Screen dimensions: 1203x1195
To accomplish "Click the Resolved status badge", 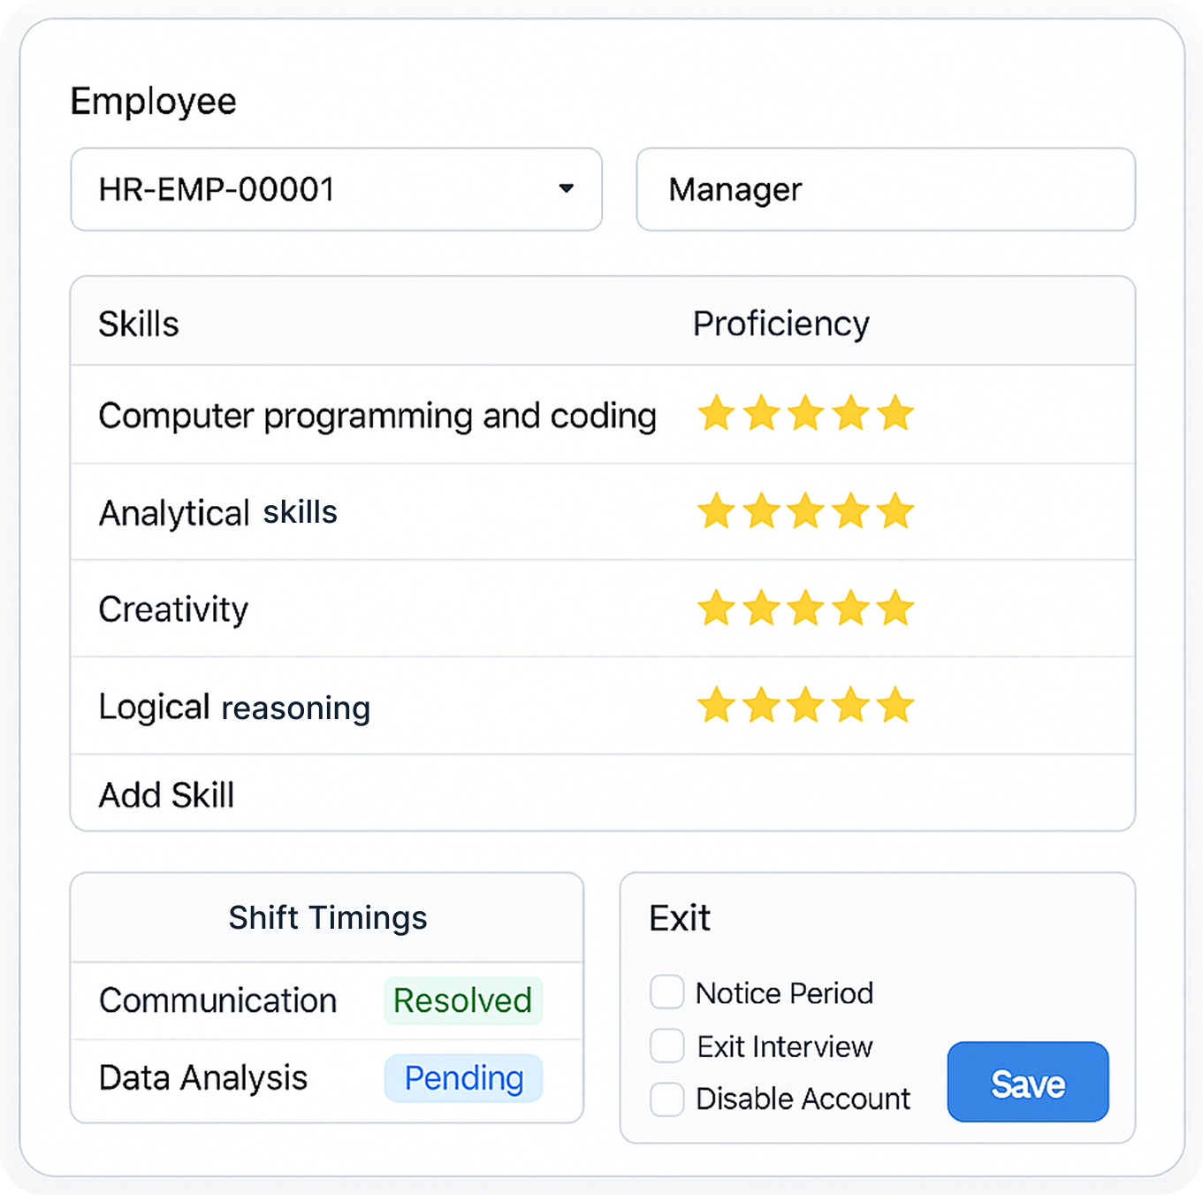I will coord(462,1000).
